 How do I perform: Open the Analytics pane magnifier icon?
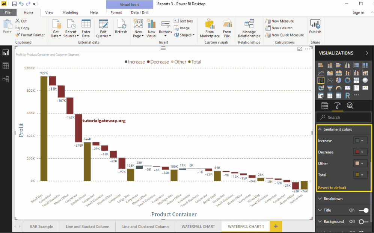[x=350, y=105]
